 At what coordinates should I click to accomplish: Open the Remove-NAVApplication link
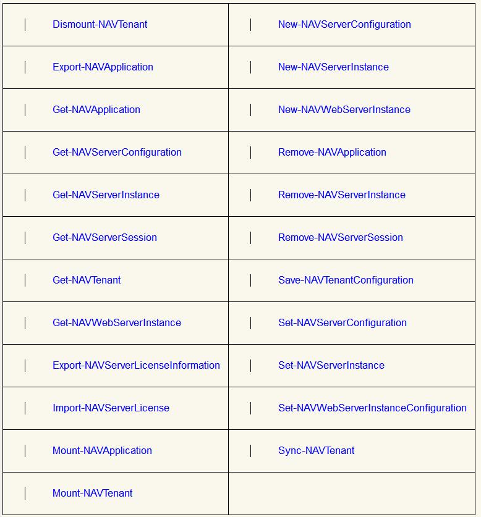332,153
